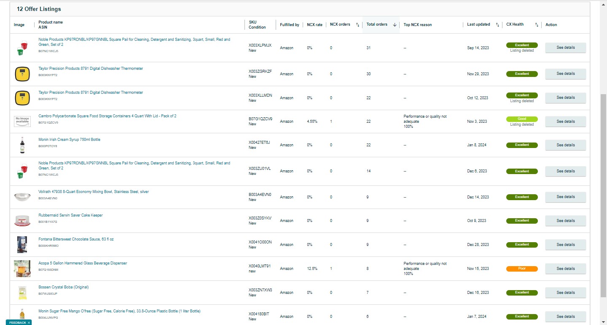
Task: Click See details for SKU X003ZU01VL
Action: point(565,171)
